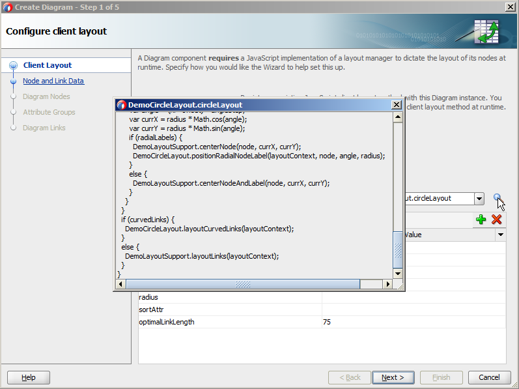Click the code line DemoCircleLayout.layoutCurvedLinks(layoutContext);

pos(209,229)
